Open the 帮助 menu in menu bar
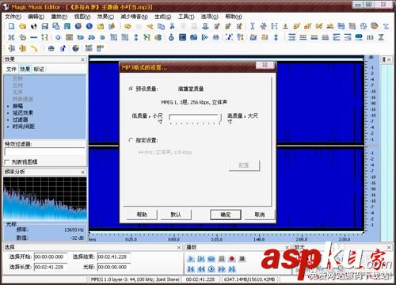Screen dimensions: 396x285 234,17
